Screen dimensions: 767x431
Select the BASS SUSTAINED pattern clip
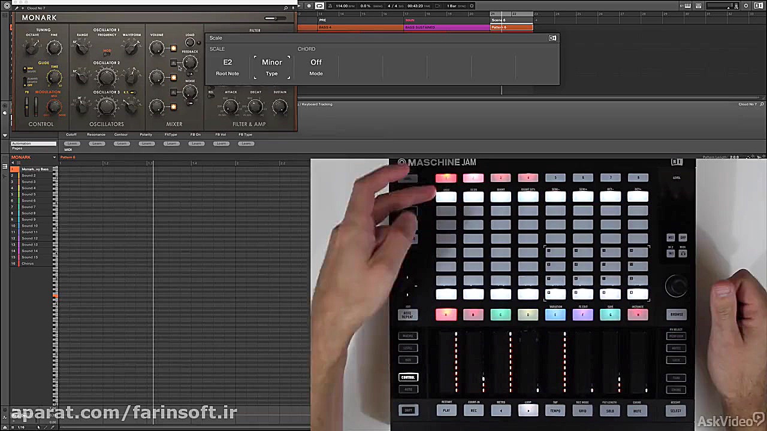(x=448, y=28)
